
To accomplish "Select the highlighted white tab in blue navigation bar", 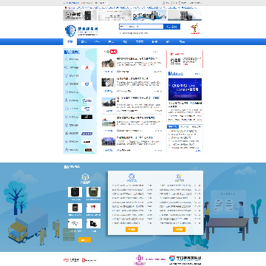I will (70, 42).
